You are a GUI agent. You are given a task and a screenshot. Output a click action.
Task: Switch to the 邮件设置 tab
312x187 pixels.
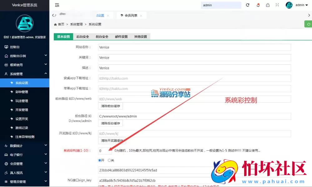pyautogui.click(x=121, y=37)
